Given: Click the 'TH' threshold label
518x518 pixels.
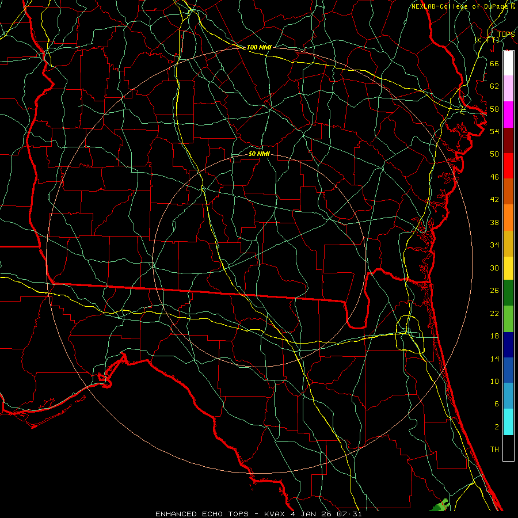Looking at the screenshot, I should coord(494,450).
